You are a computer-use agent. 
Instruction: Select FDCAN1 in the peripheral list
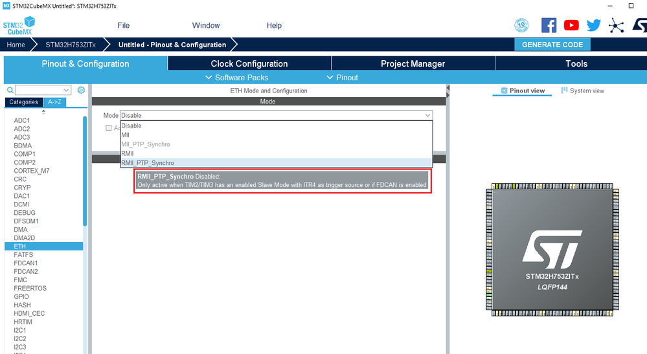click(26, 263)
